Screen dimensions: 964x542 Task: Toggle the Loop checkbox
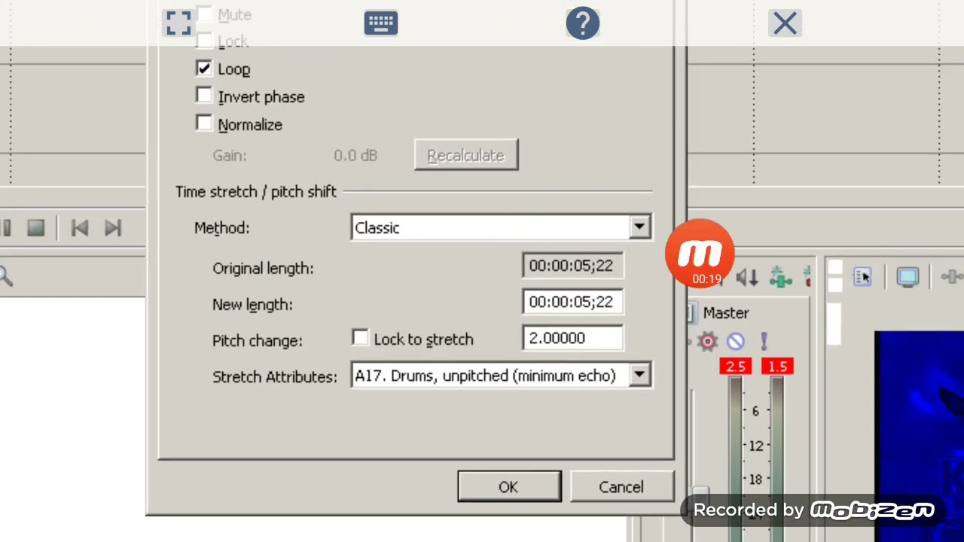[204, 69]
